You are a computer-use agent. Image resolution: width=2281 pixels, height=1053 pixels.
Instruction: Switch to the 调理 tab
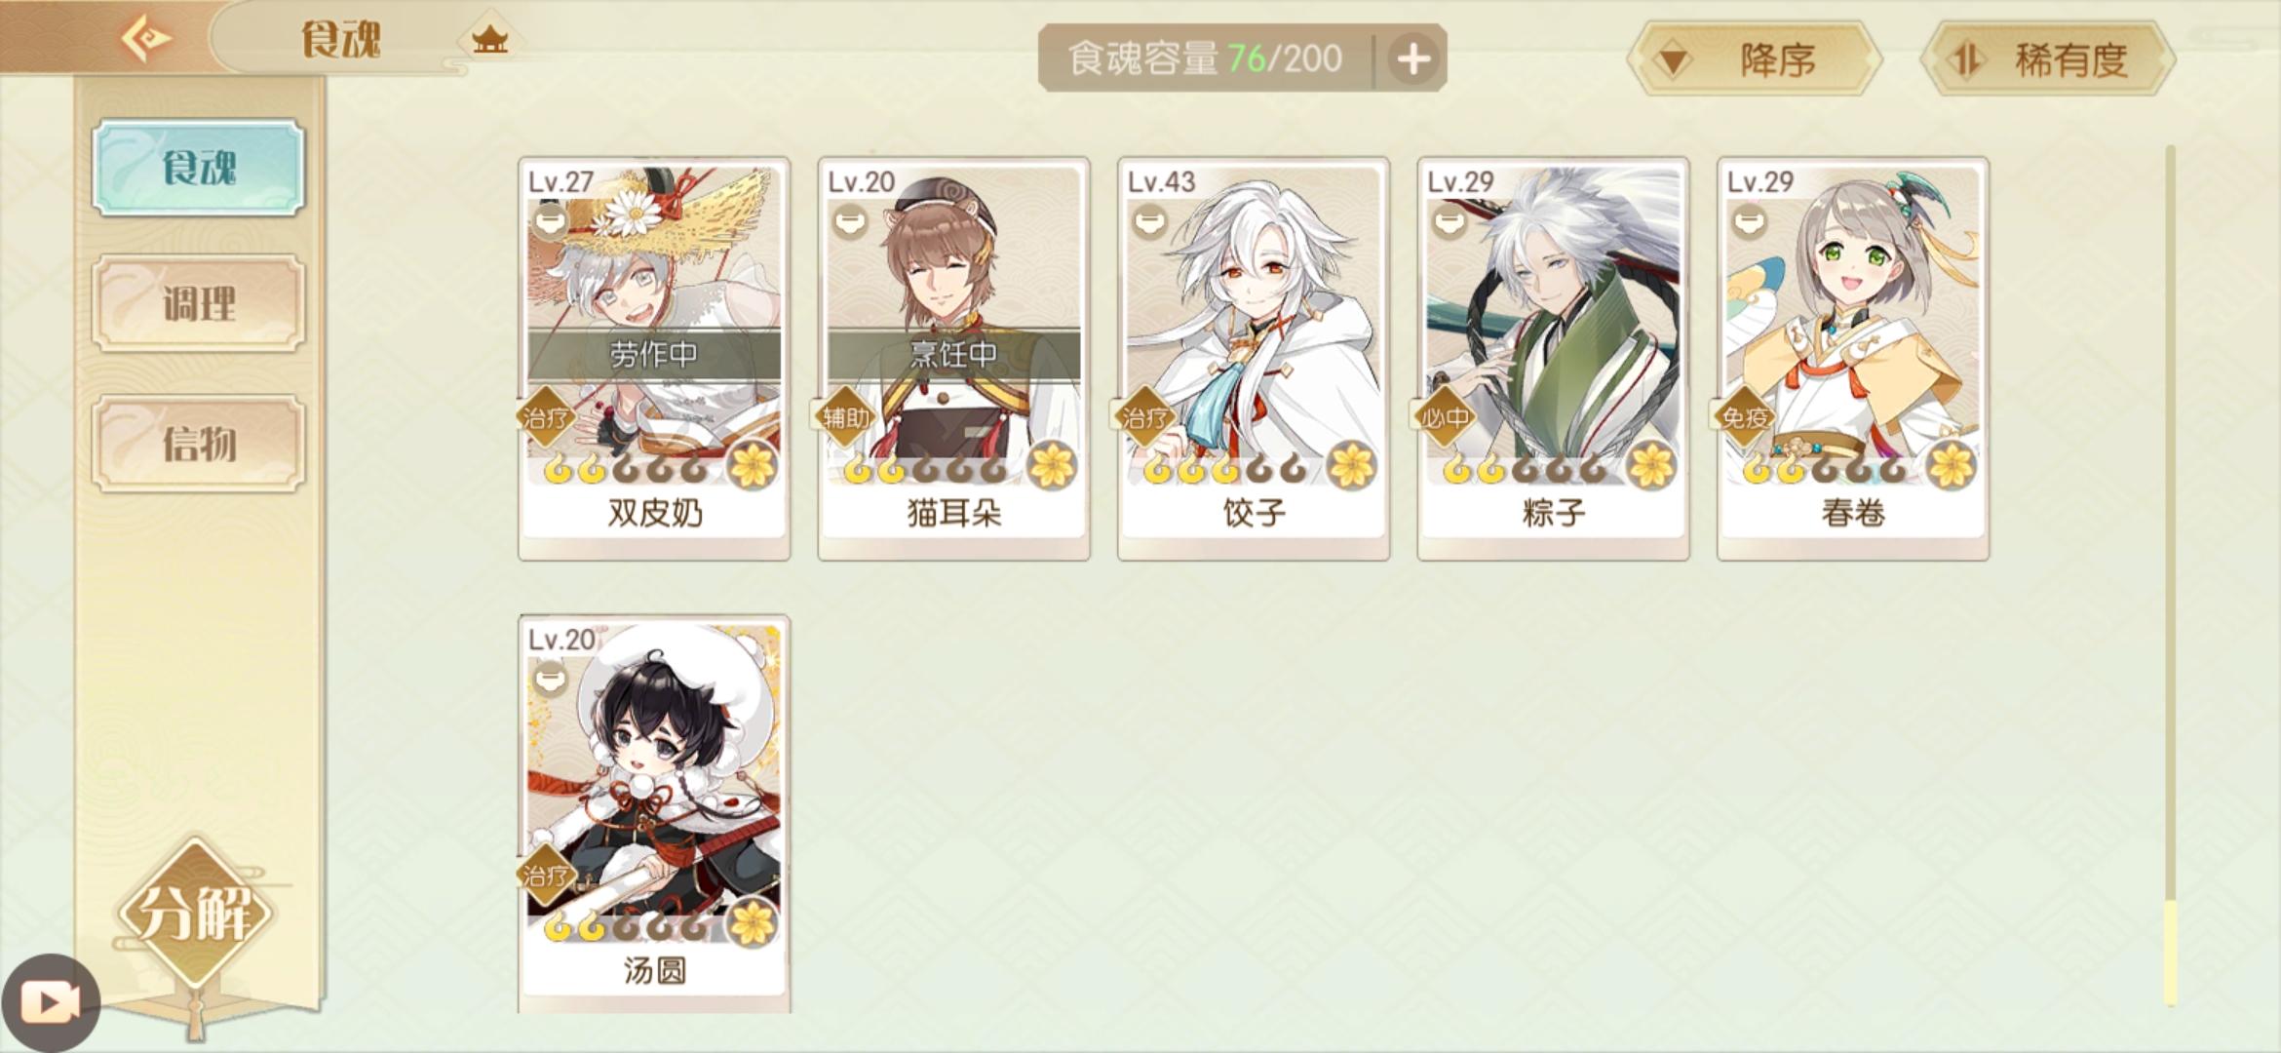point(199,303)
